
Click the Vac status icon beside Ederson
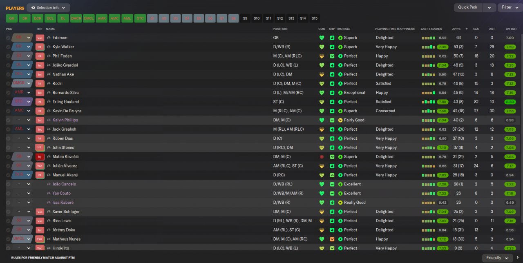40,38
